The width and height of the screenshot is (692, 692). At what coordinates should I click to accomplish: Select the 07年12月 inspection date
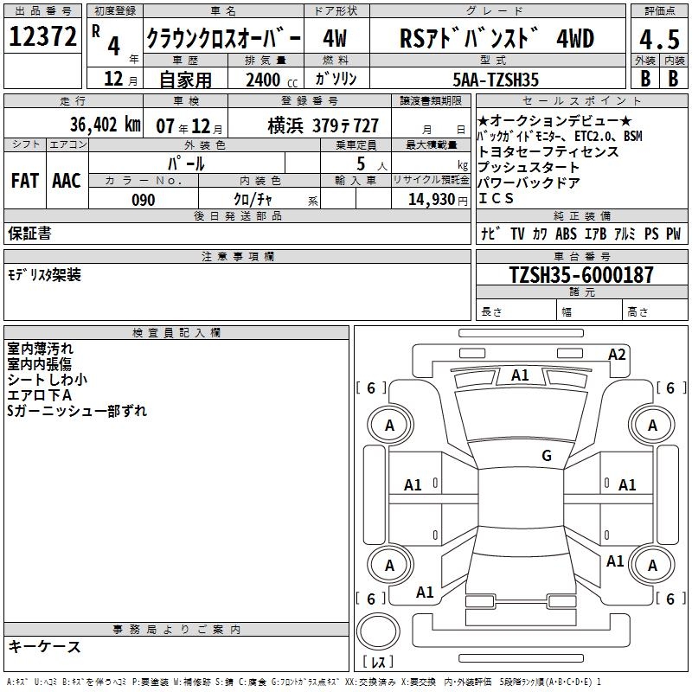point(189,126)
